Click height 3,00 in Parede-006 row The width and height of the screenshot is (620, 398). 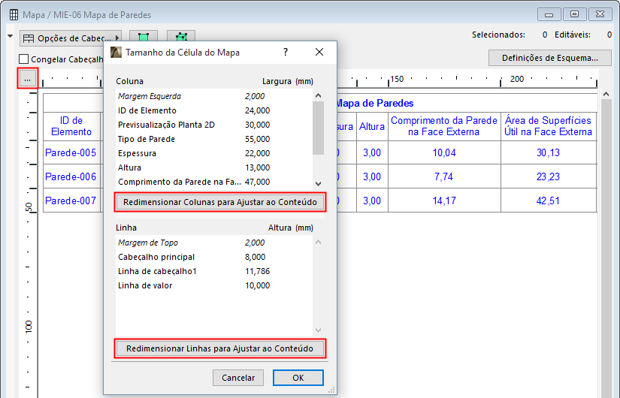coord(372,176)
